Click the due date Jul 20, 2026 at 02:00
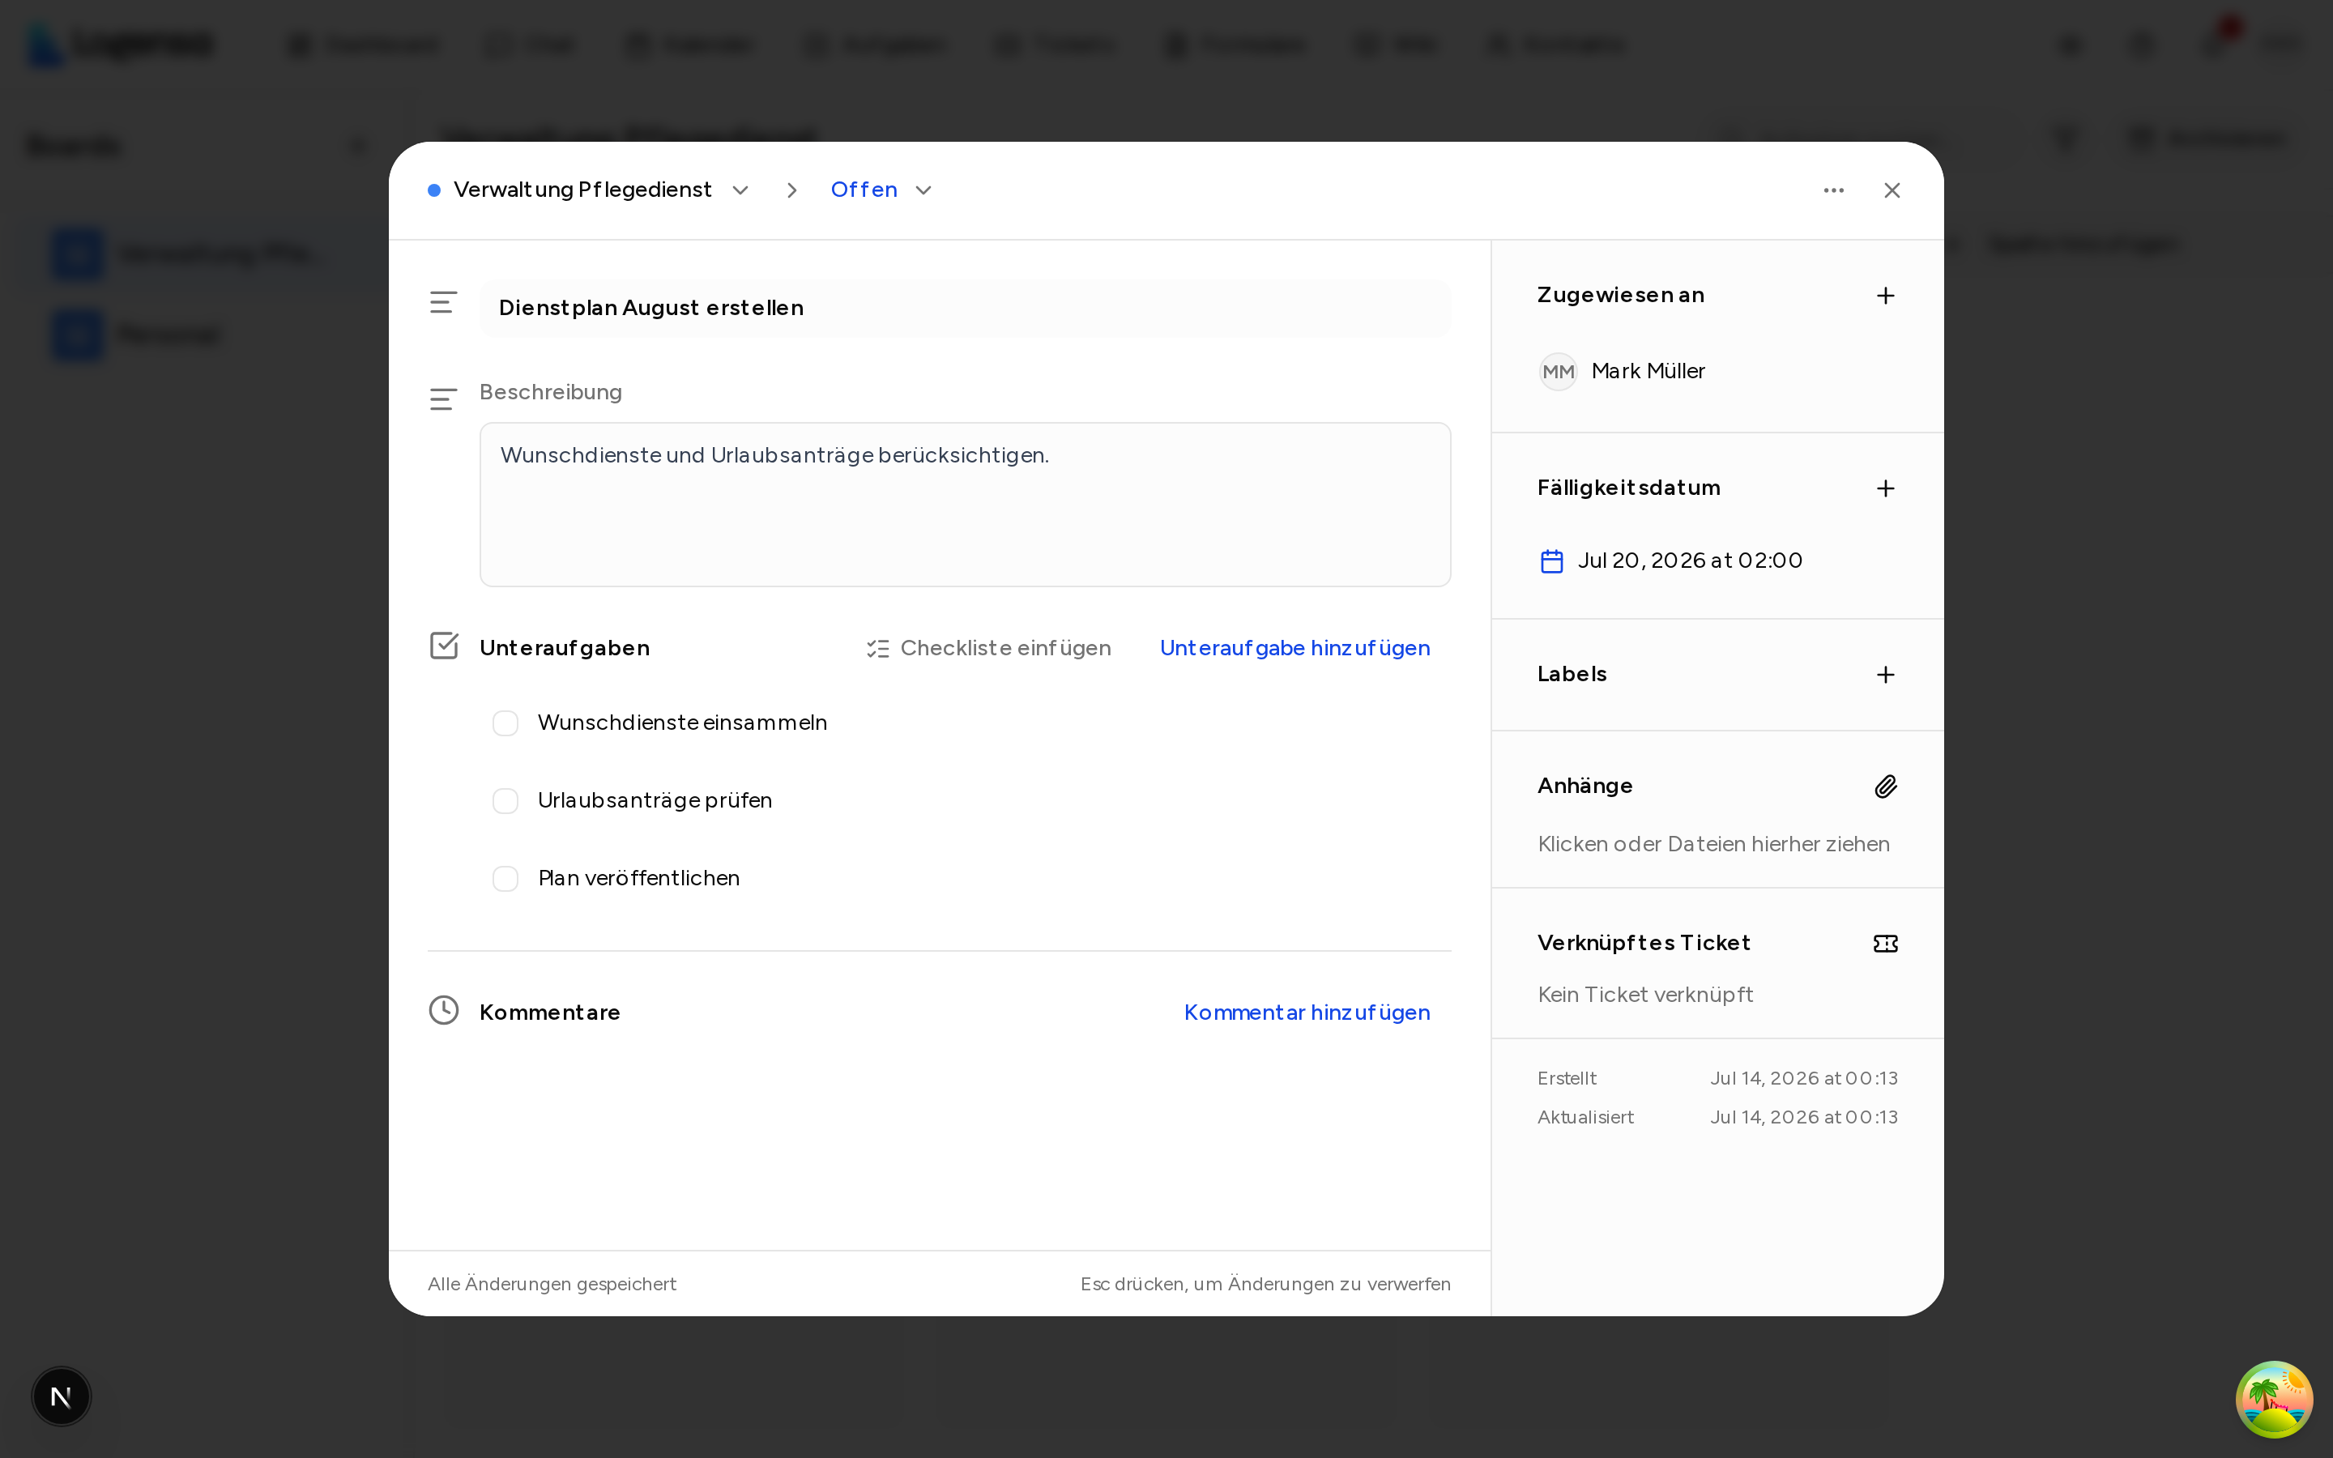This screenshot has width=2333, height=1458. [x=1689, y=561]
